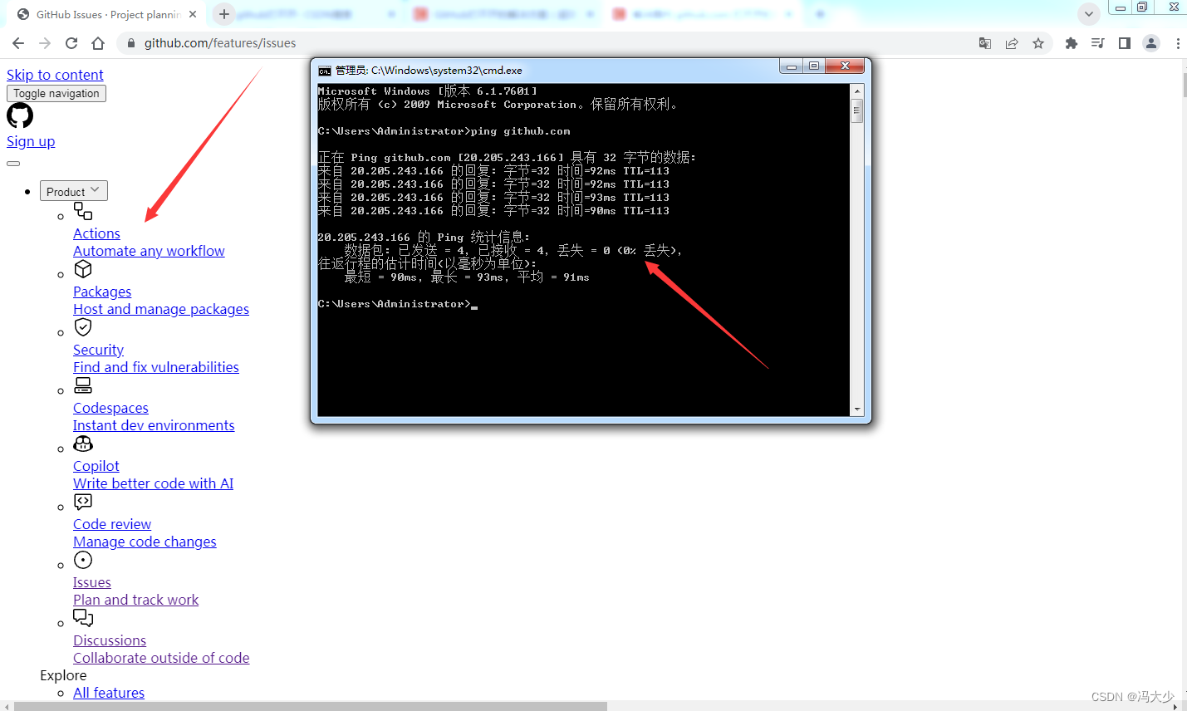
Task: Open the Find and fix vulnerabilities link
Action: point(156,367)
